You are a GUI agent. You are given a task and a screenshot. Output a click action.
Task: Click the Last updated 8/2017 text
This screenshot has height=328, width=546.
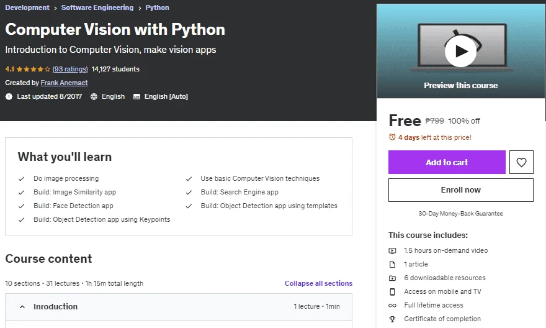tap(50, 96)
